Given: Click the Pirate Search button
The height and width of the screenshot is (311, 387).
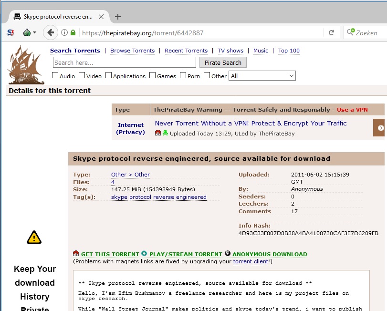Looking at the screenshot, I should click(223, 62).
